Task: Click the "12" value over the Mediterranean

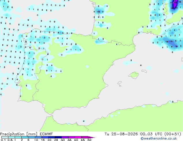Action: point(171,41)
